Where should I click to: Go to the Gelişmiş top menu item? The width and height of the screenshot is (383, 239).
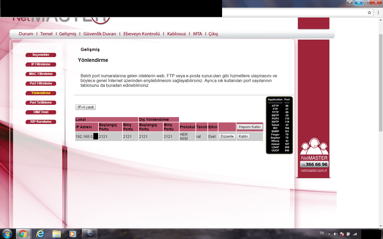pyautogui.click(x=68, y=34)
